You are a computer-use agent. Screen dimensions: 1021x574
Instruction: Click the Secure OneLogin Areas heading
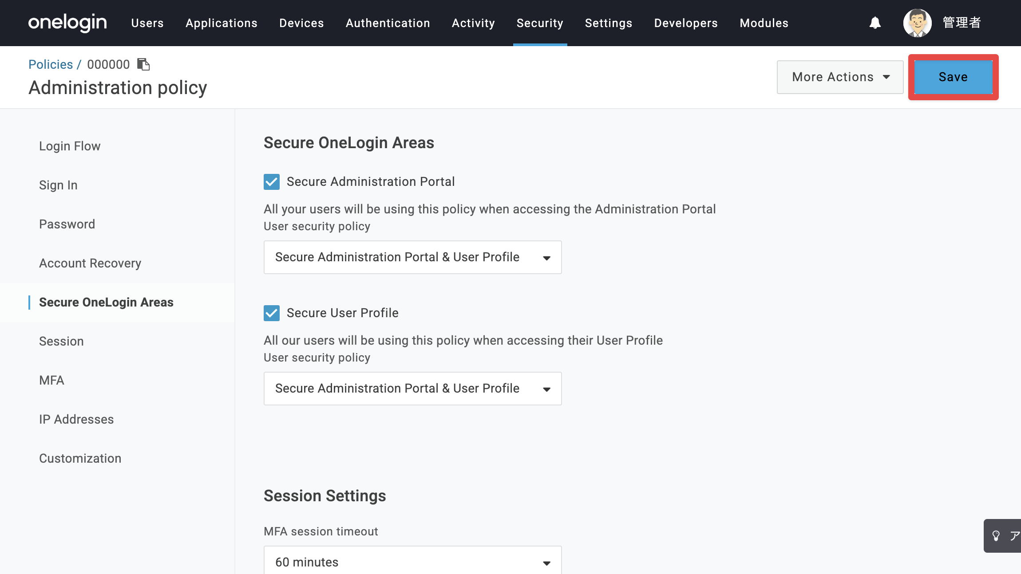pyautogui.click(x=349, y=143)
